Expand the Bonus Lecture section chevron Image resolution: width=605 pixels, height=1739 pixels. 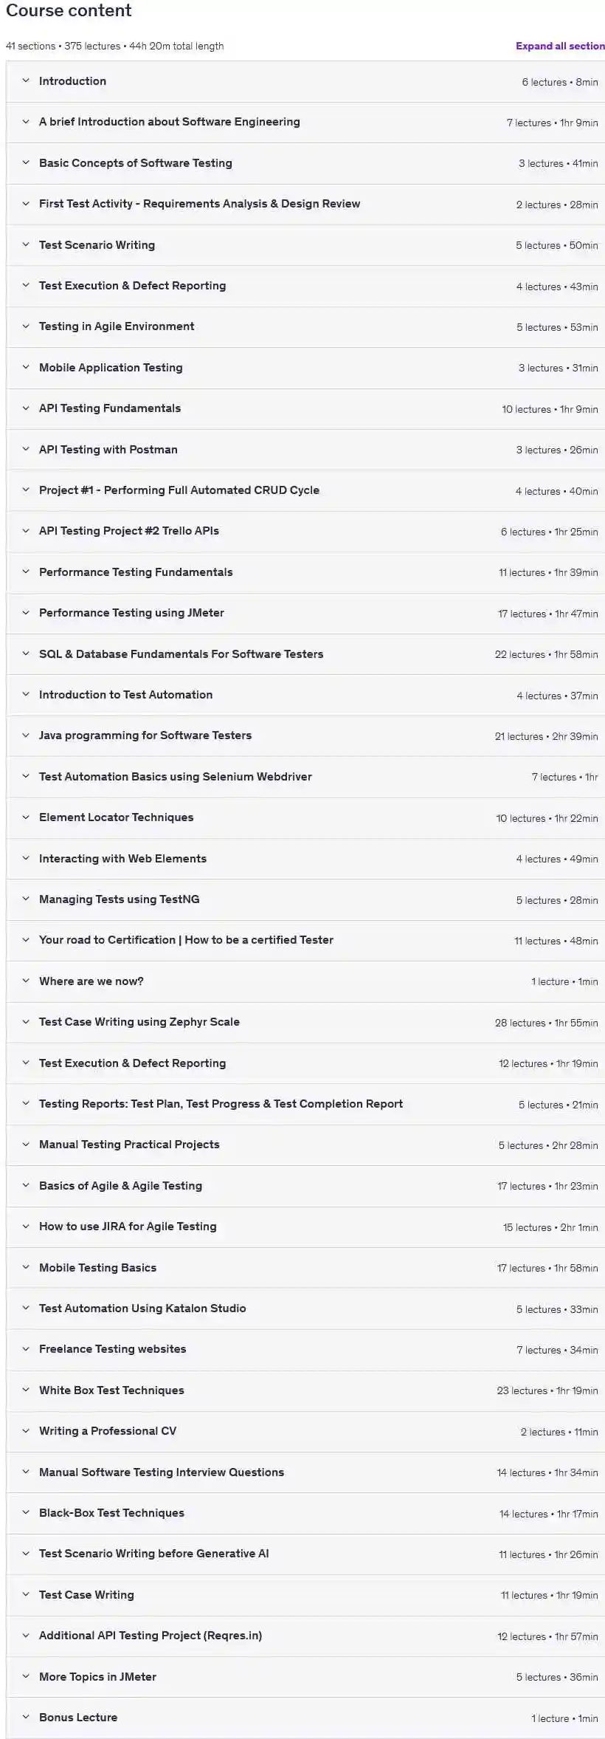[x=25, y=1718]
